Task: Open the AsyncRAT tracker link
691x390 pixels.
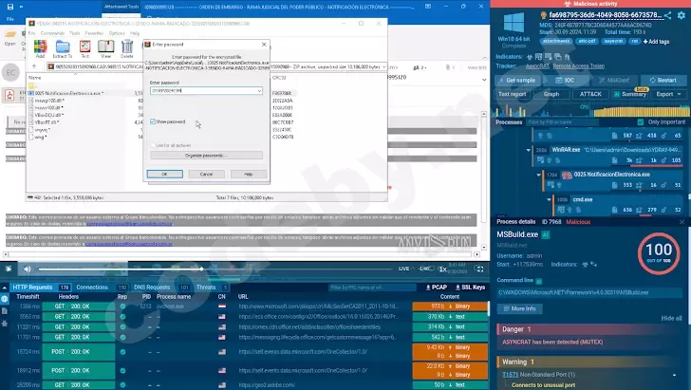Action: tap(537, 66)
